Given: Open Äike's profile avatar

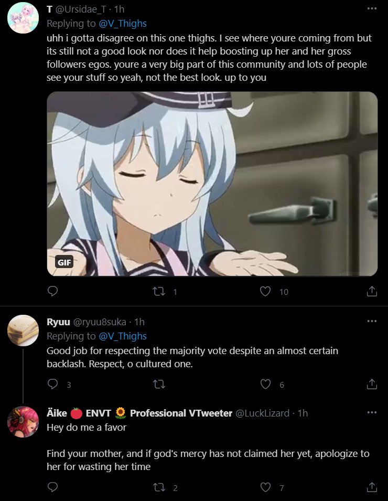Looking at the screenshot, I should (x=23, y=422).
